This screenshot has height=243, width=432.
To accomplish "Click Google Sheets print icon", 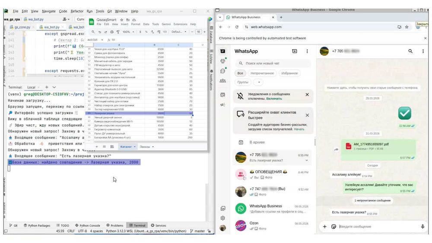I will (111, 32).
